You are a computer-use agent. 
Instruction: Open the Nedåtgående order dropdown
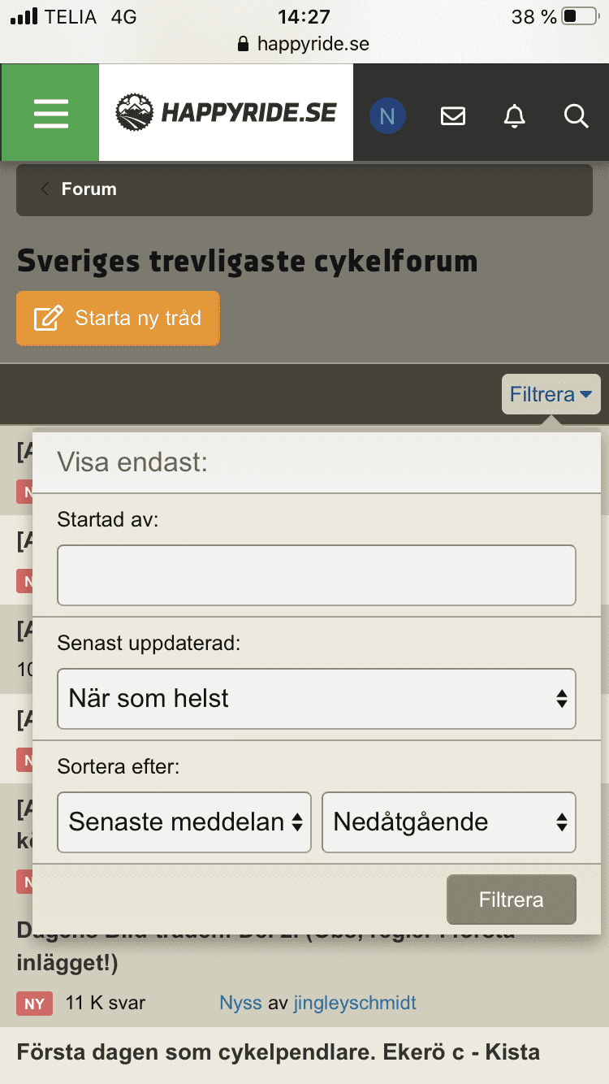tap(449, 822)
